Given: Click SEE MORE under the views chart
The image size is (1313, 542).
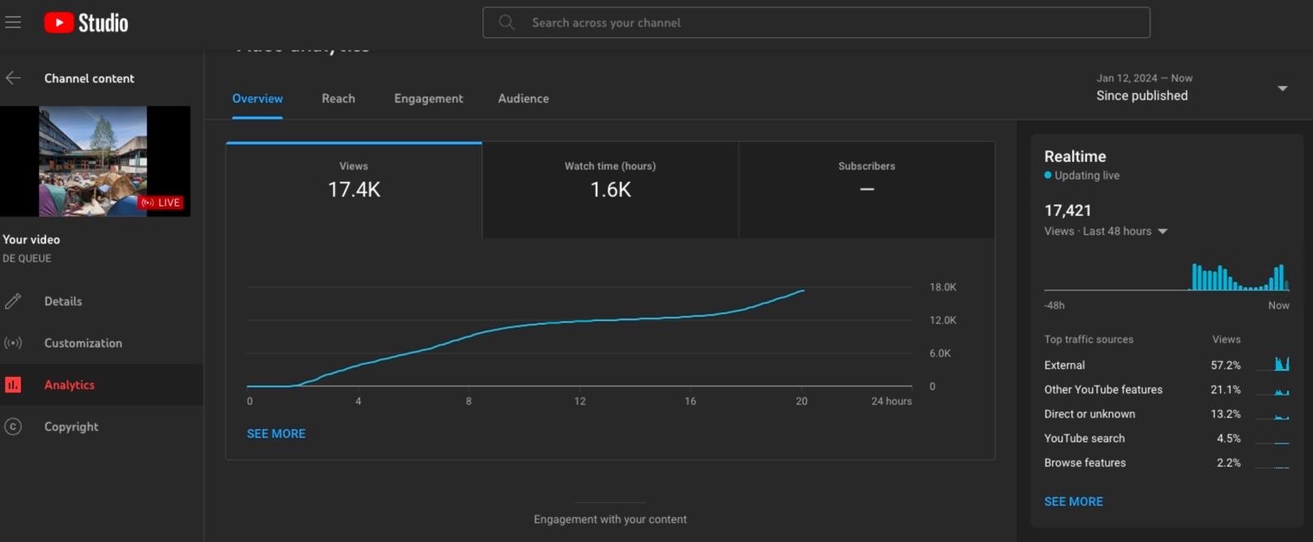Looking at the screenshot, I should click(x=276, y=433).
